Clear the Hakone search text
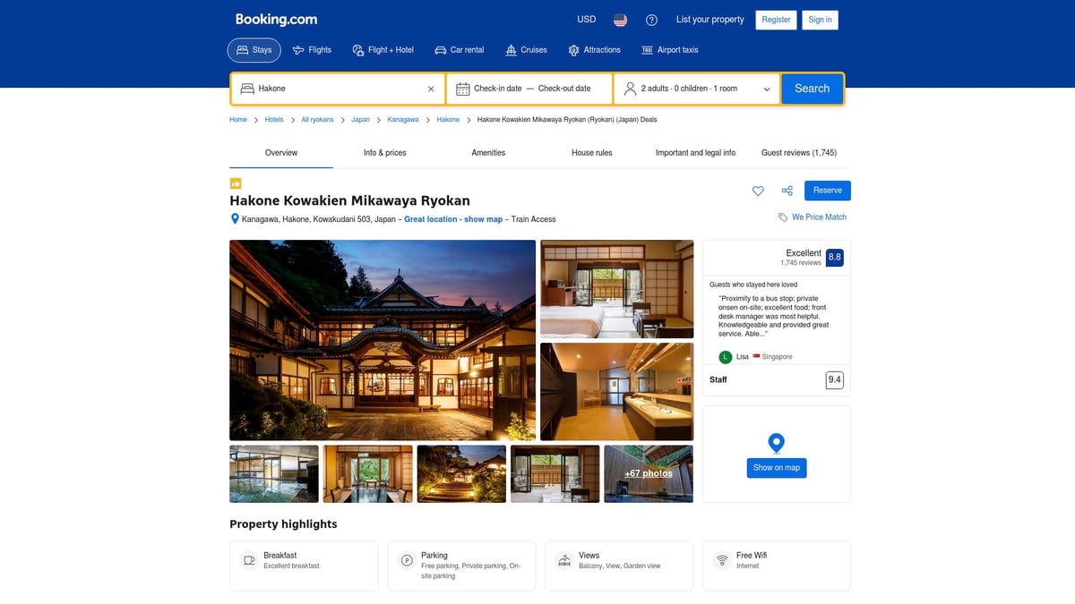Viewport: 1075px width, 604px height. click(x=431, y=88)
